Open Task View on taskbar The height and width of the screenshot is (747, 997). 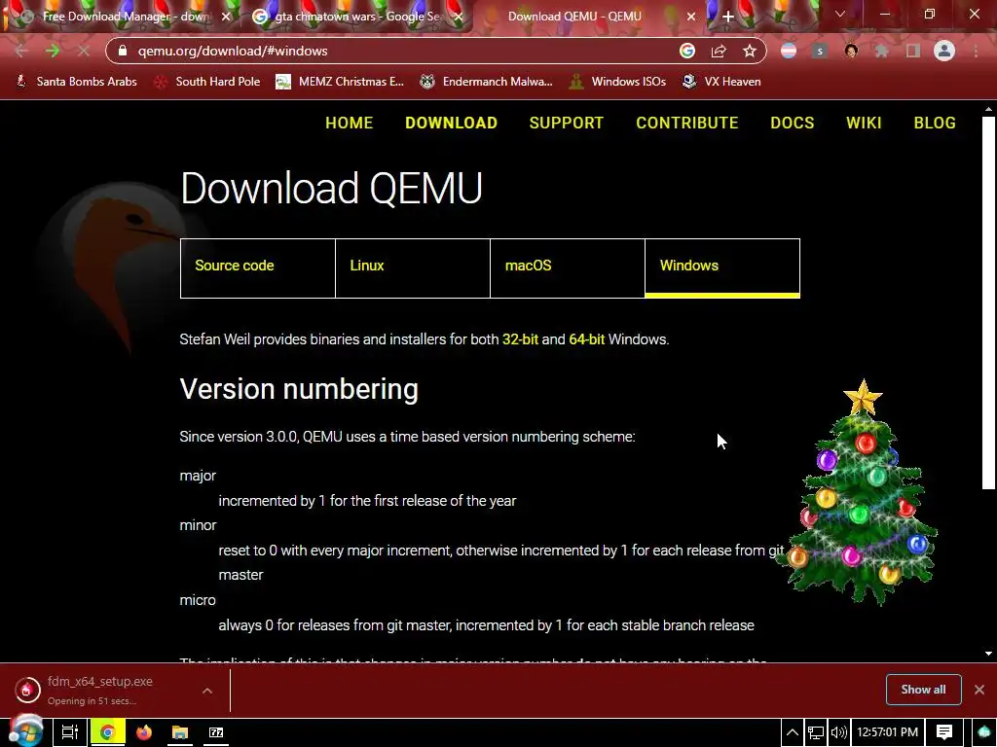point(69,732)
